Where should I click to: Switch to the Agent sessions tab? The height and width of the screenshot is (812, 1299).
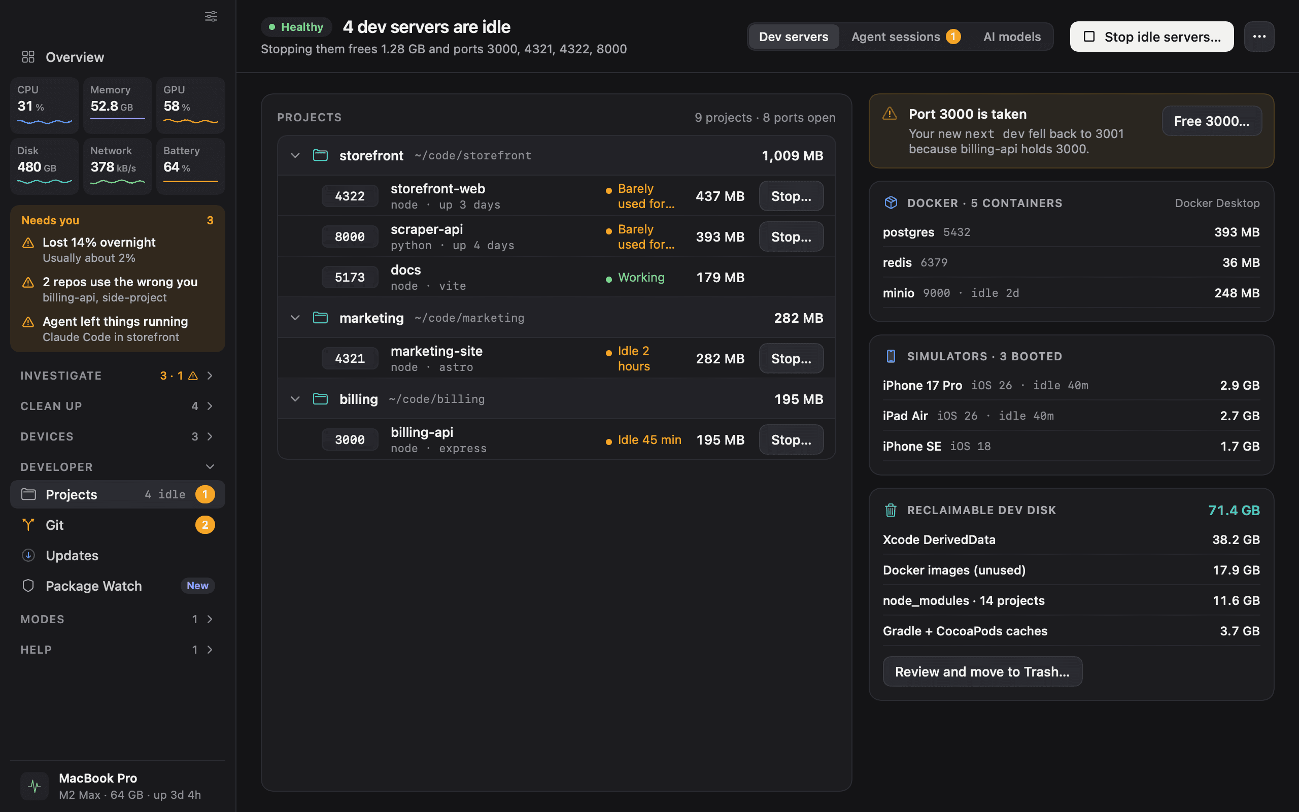(x=906, y=37)
